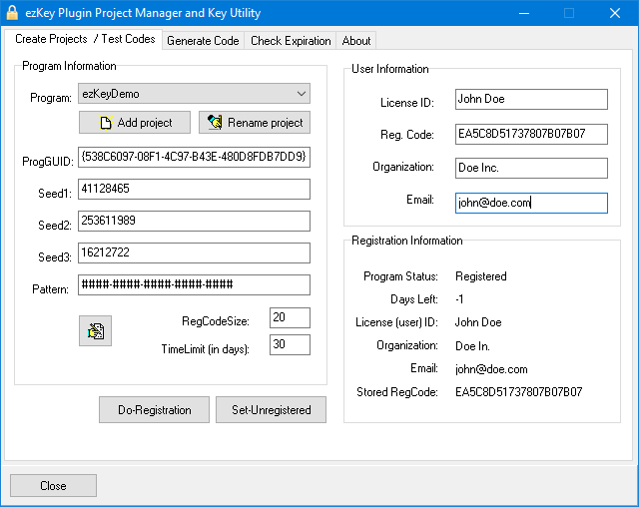Click the Stored RegCode value EA5C8D51737807B07B07
The image size is (639, 507).
pyautogui.click(x=519, y=392)
